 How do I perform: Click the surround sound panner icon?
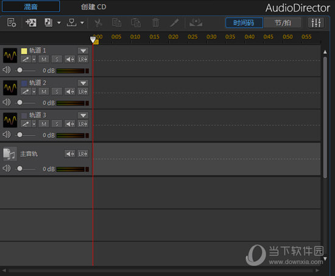pos(196,23)
